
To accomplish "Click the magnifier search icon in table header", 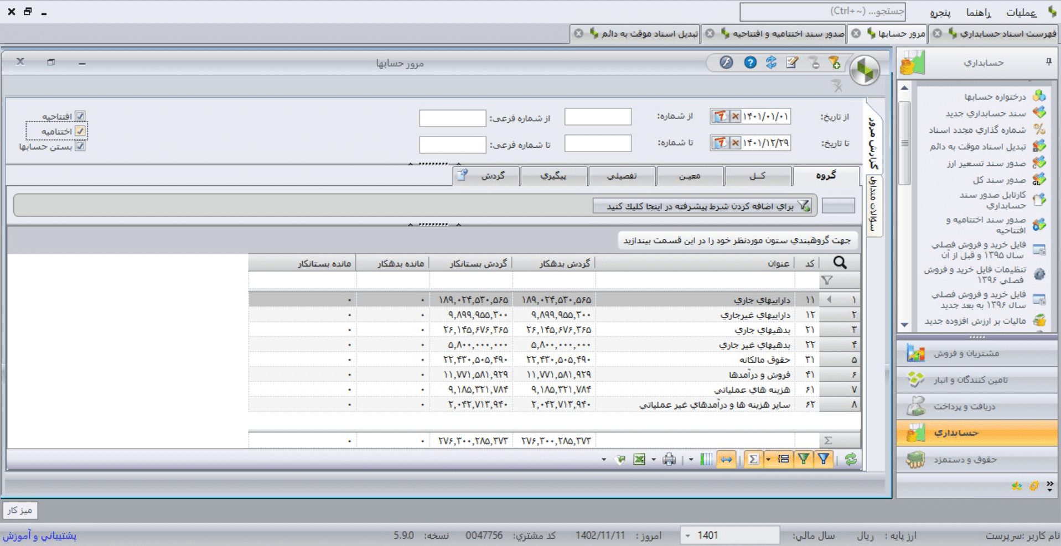I will 840,263.
